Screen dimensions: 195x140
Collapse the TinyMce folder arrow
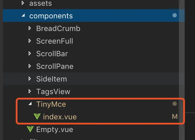pyautogui.click(x=30, y=104)
